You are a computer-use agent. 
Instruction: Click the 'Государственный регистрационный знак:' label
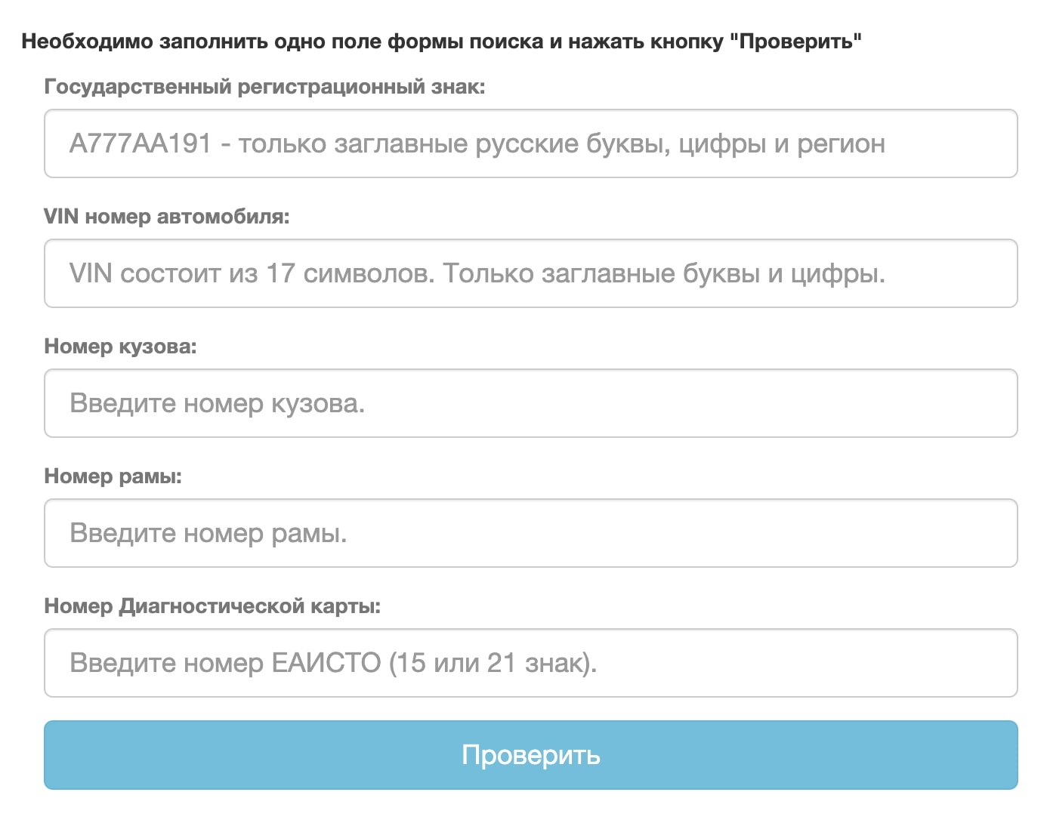[x=264, y=87]
